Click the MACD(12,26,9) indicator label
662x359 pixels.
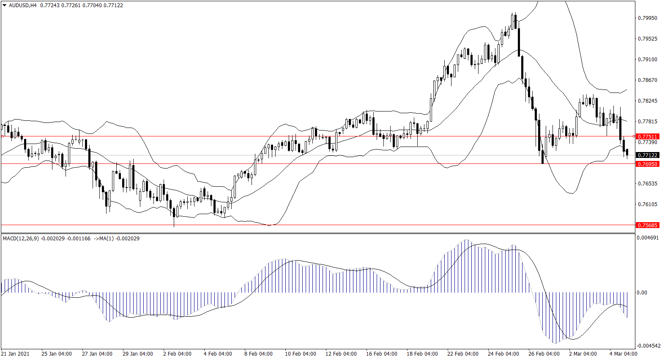[x=21, y=239]
